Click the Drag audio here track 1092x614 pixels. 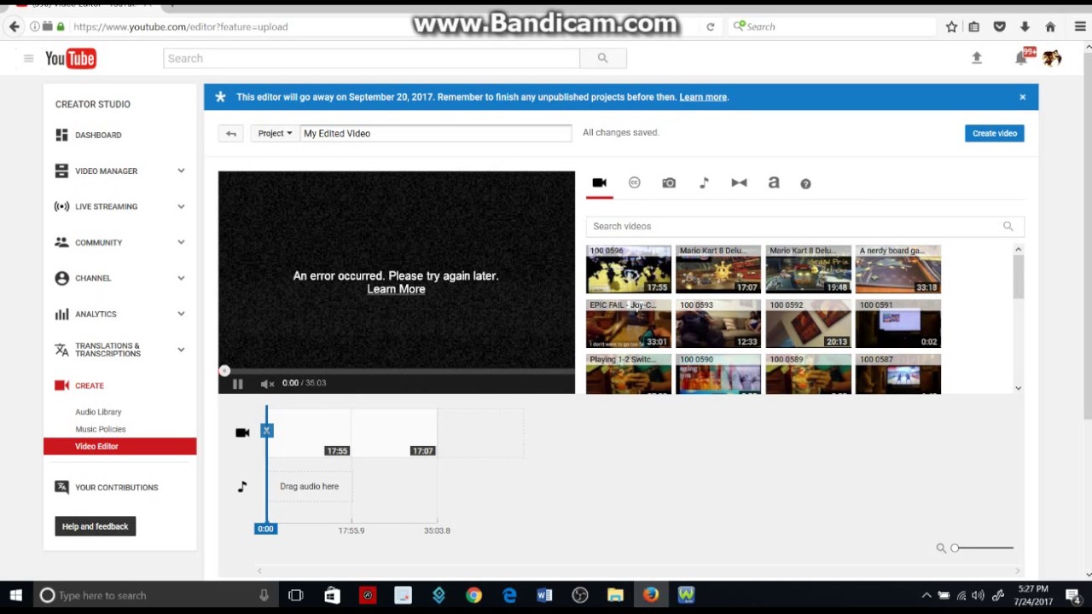click(x=309, y=486)
